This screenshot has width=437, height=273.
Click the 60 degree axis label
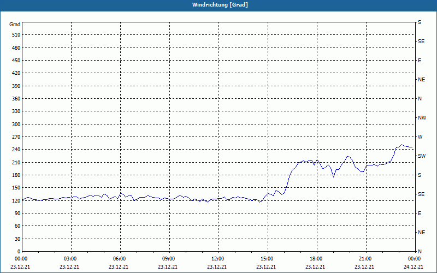(17, 226)
